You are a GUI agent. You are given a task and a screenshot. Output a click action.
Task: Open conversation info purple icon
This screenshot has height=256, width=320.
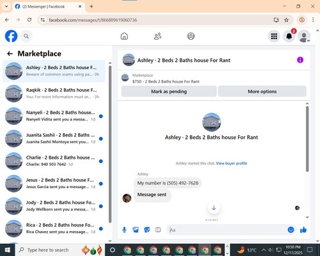tap(300, 60)
